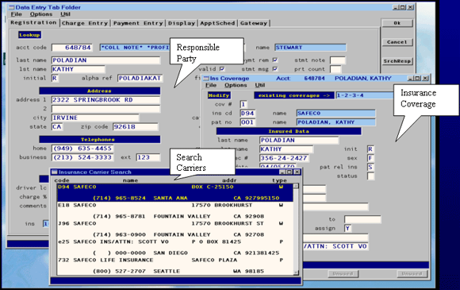
Task: Click the sex field F
Action: [x=370, y=158]
